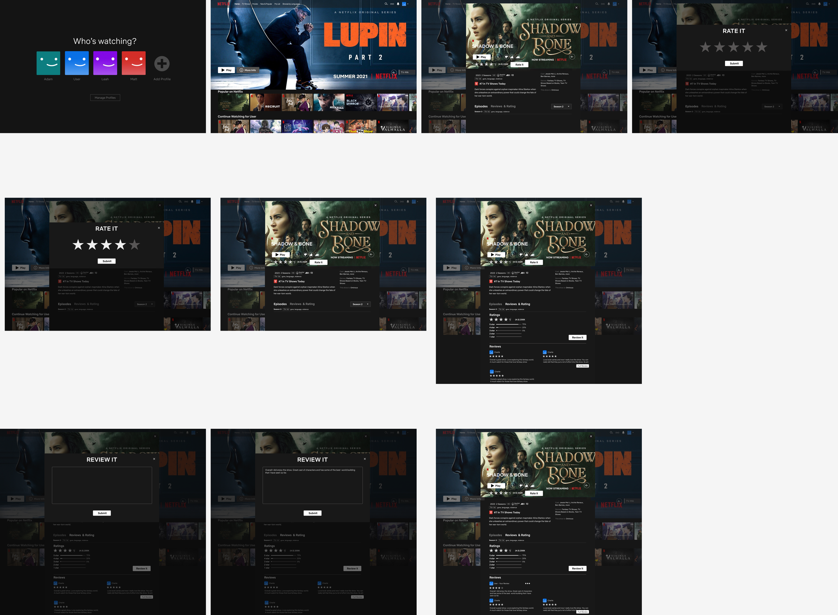
Task: Submit the Rate It dialog with no stars selected
Action: click(x=734, y=63)
